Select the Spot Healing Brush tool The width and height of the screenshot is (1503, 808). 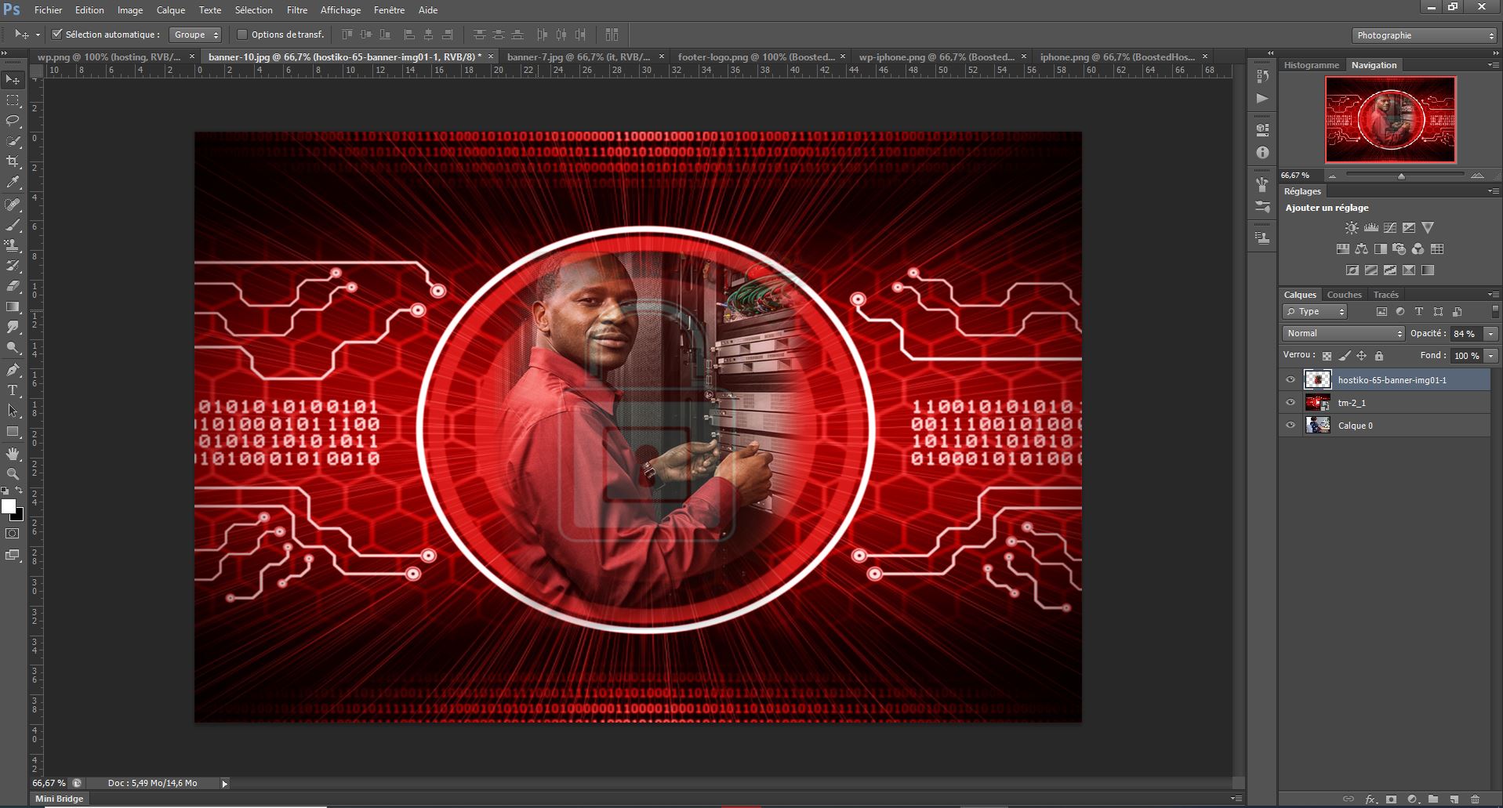coord(13,205)
